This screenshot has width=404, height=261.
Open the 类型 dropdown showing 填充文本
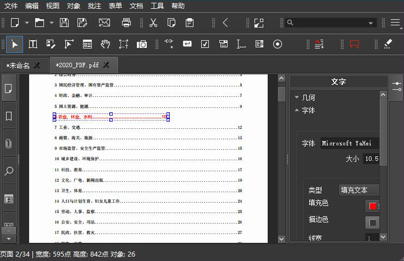coord(359,190)
